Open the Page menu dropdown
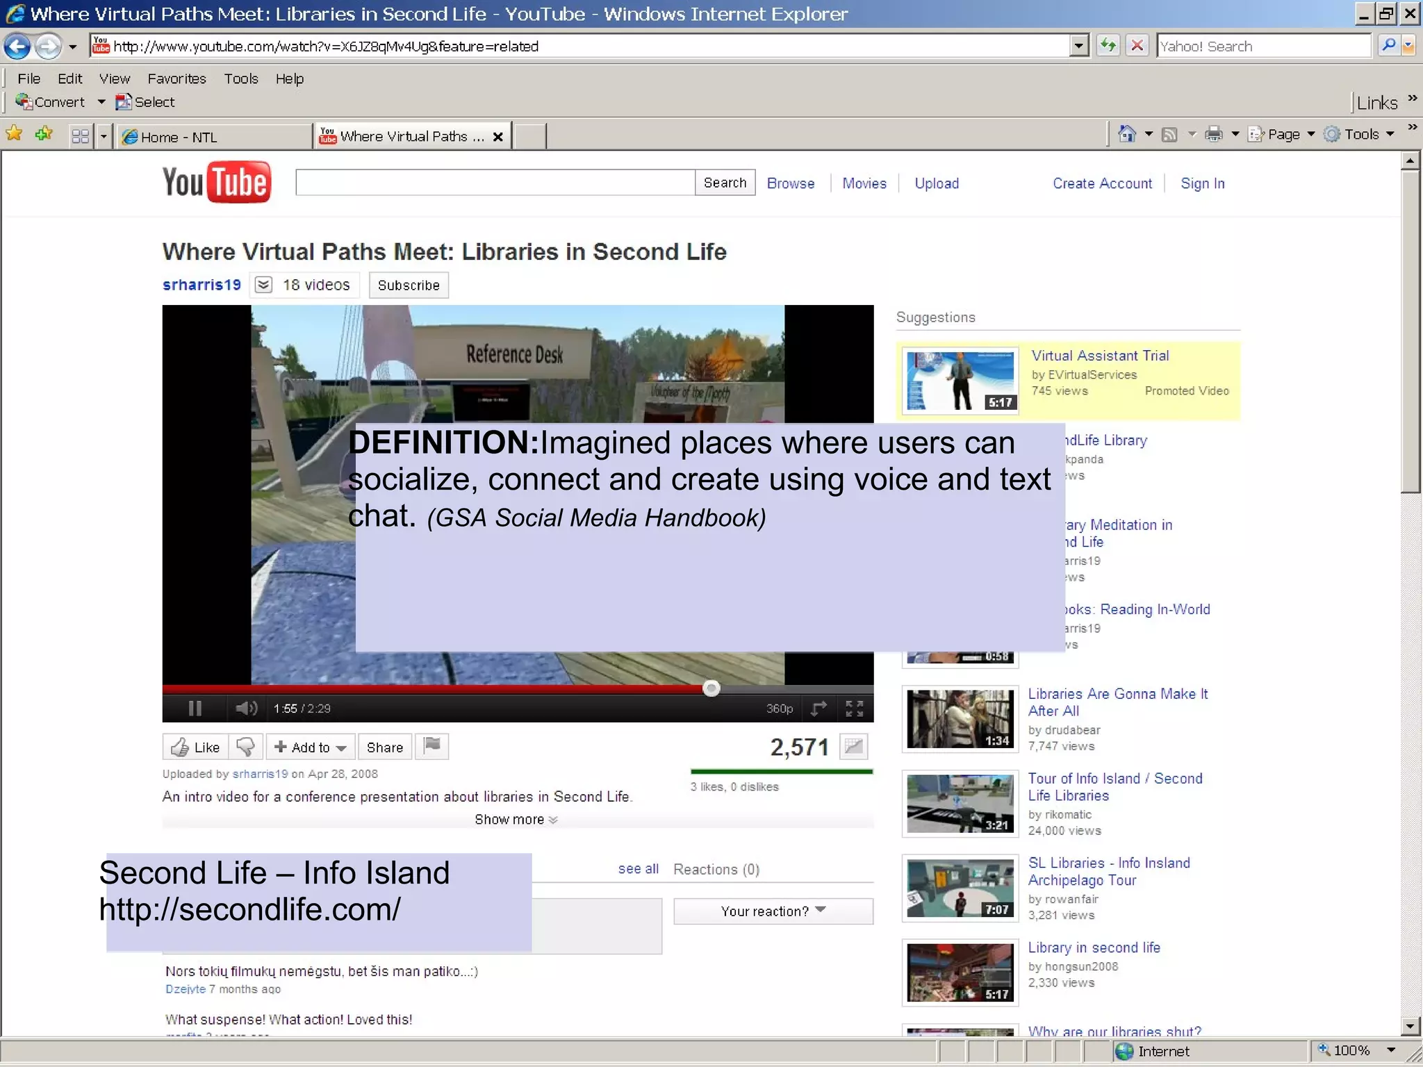This screenshot has height=1067, width=1423. [1282, 134]
